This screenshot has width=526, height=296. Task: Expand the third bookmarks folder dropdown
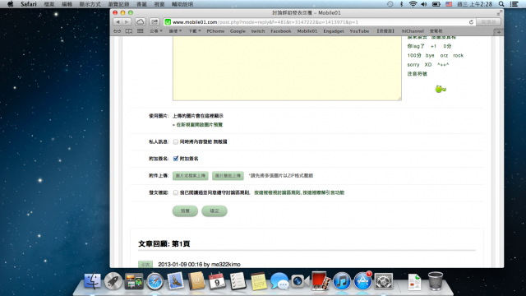pyautogui.click(x=195, y=31)
